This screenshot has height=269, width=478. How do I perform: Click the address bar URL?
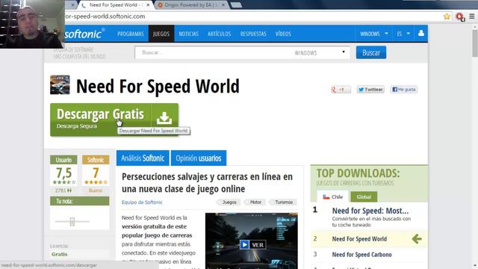click(105, 16)
